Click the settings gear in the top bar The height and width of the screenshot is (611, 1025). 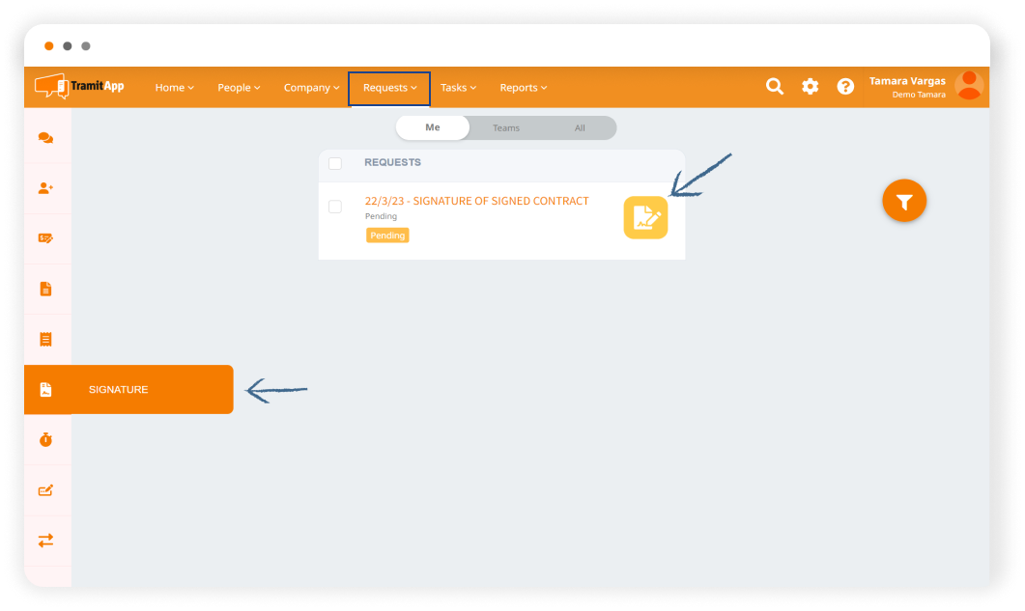811,86
